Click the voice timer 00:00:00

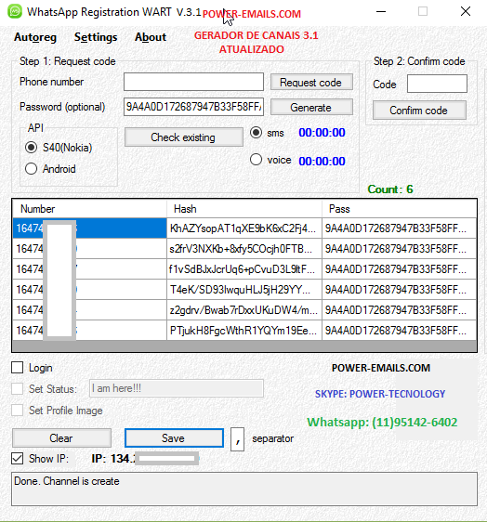point(322,161)
